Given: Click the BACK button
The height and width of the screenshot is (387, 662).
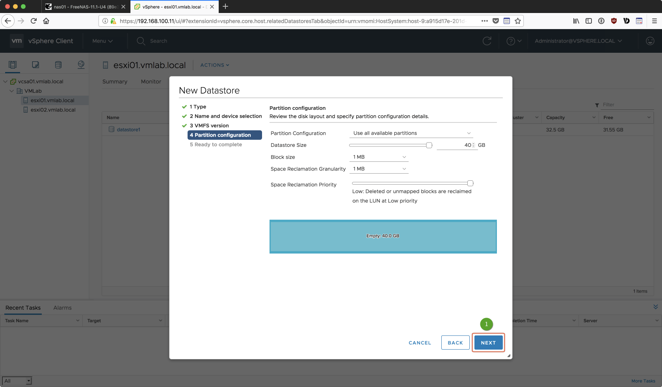Looking at the screenshot, I should pyautogui.click(x=455, y=343).
